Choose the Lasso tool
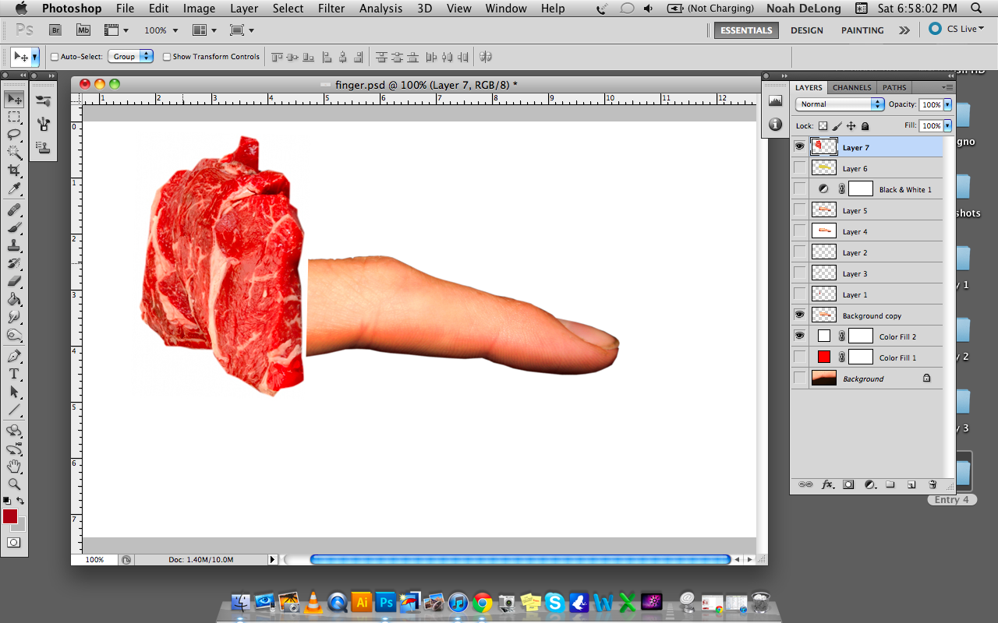The width and height of the screenshot is (998, 623). (x=14, y=135)
